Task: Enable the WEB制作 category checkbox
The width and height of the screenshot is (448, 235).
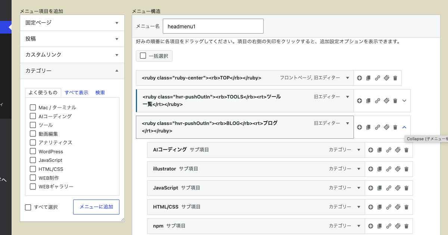Action: tap(33, 178)
